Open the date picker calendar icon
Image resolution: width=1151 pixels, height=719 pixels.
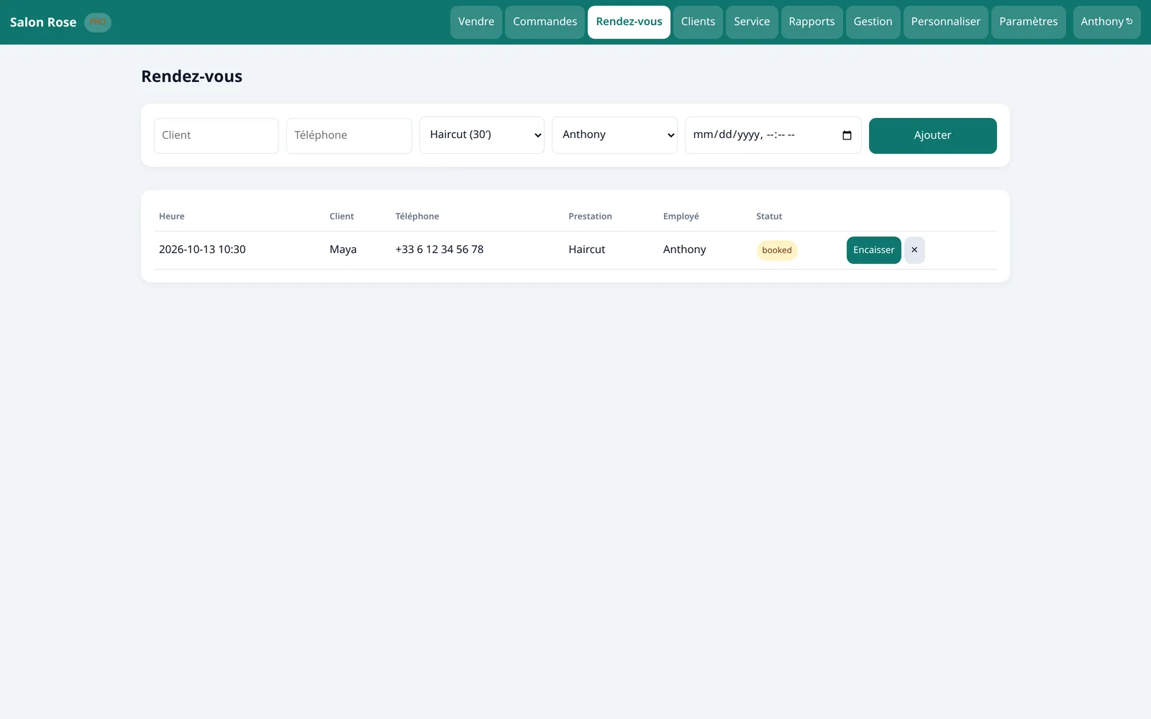(x=847, y=135)
